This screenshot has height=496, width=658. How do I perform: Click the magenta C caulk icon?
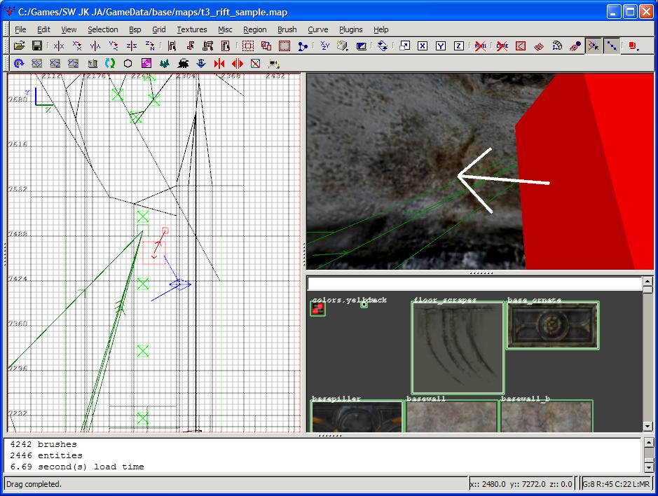pos(146,63)
